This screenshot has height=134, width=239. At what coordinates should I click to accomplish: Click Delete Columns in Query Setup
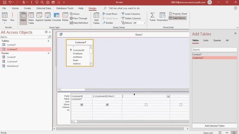click(x=131, y=18)
